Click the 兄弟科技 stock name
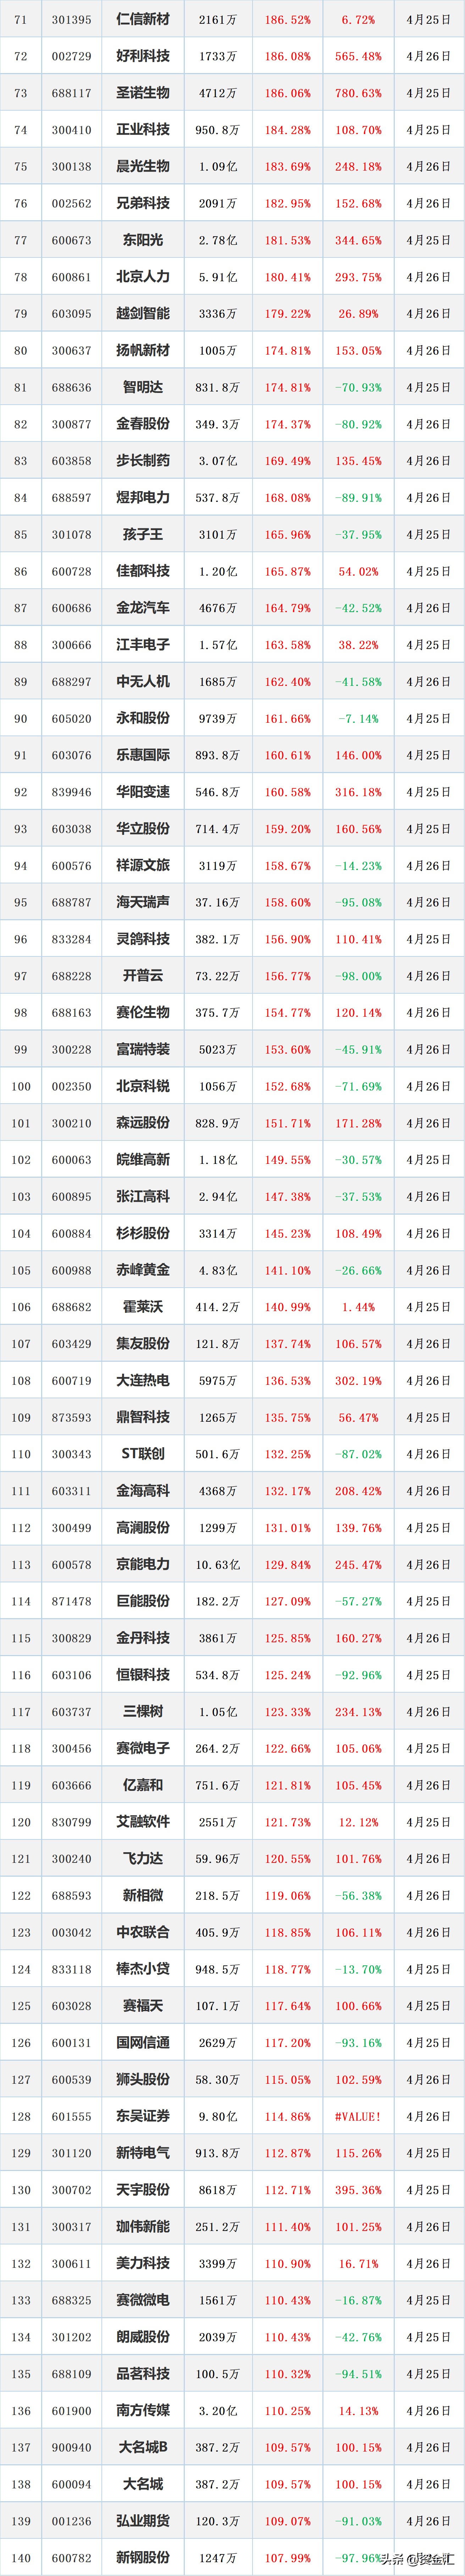465x2576 pixels. click(143, 203)
